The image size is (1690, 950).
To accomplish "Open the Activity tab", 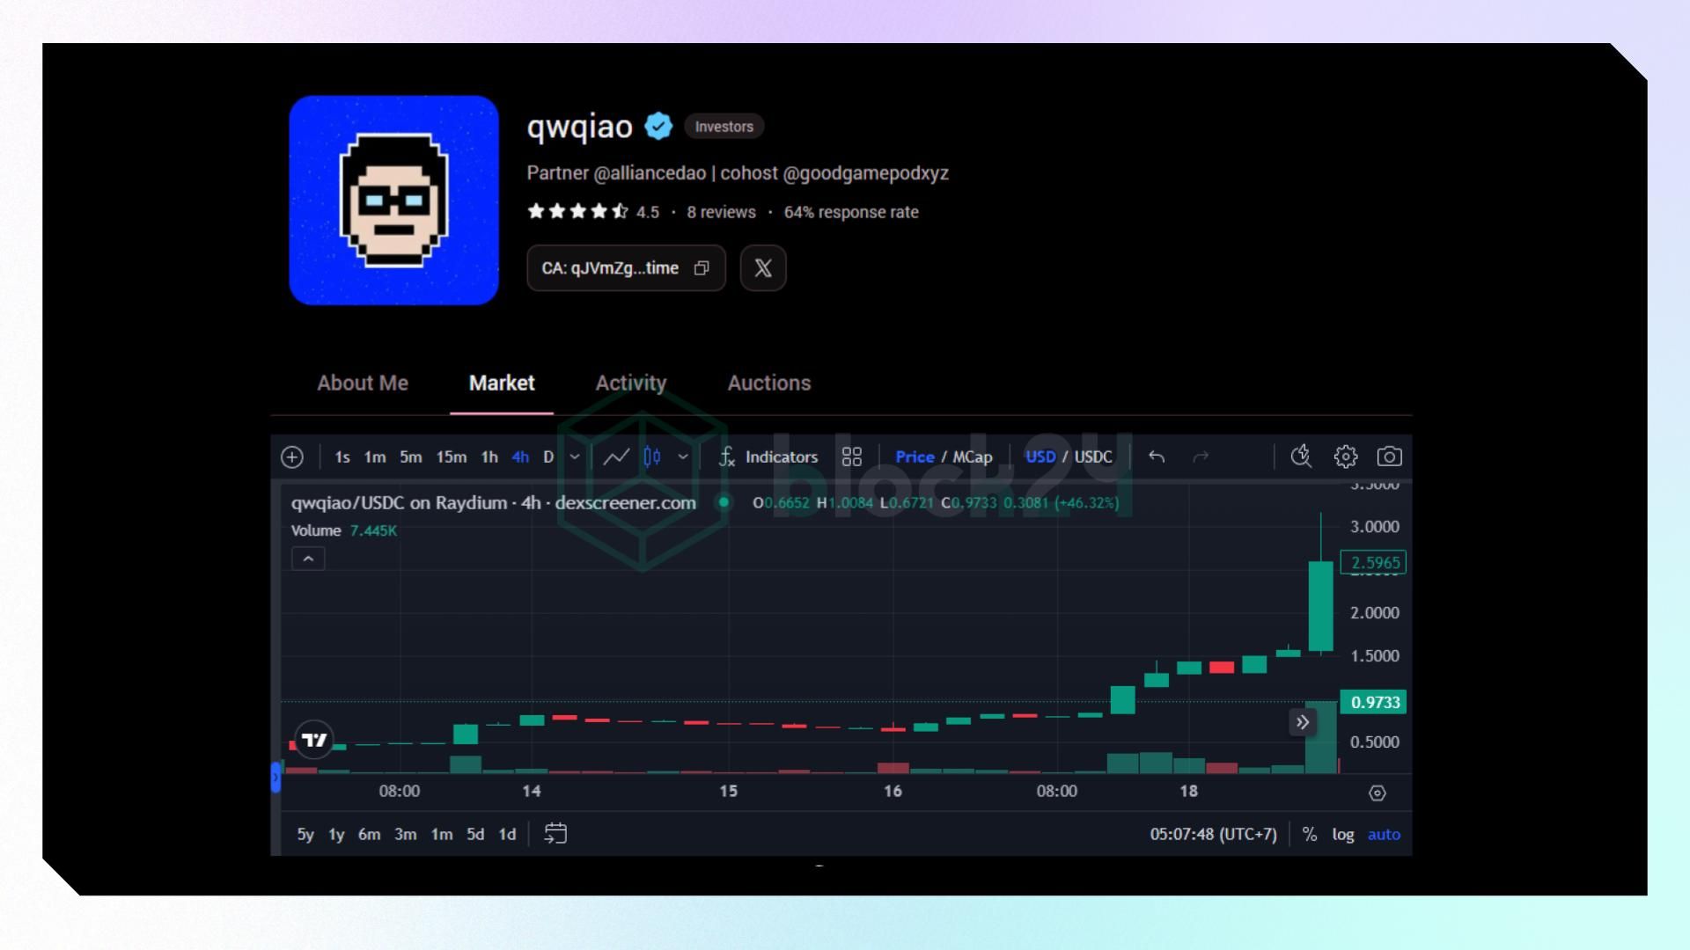I will click(631, 384).
